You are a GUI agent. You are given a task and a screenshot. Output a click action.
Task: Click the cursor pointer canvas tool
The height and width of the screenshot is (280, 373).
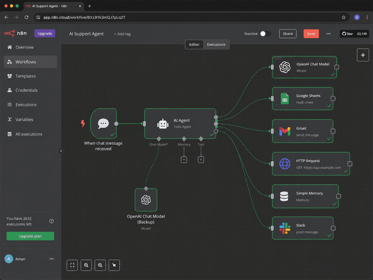pyautogui.click(x=114, y=265)
